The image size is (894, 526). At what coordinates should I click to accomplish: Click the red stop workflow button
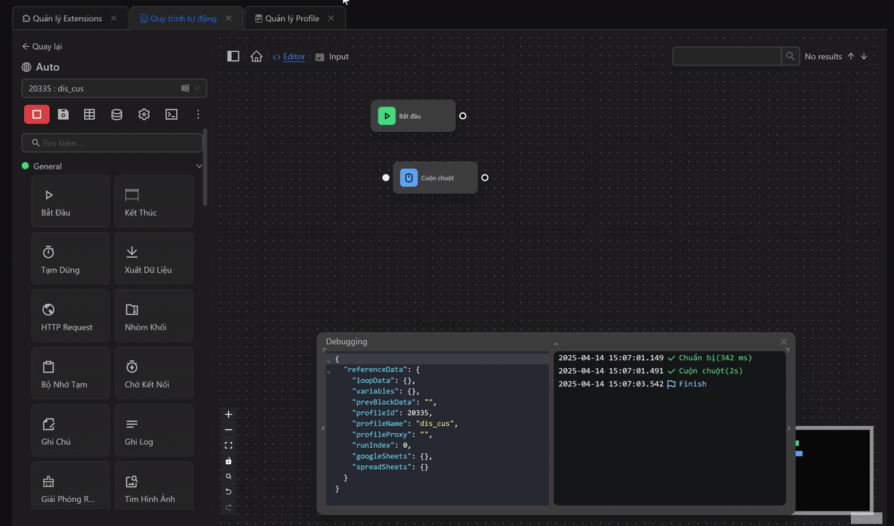point(37,114)
